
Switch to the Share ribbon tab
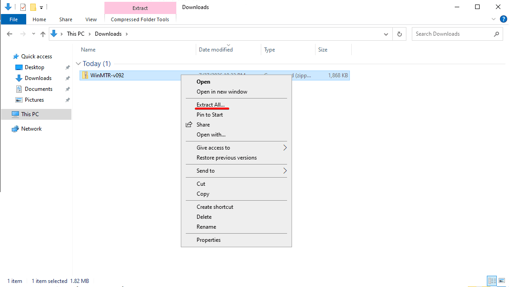pos(66,19)
